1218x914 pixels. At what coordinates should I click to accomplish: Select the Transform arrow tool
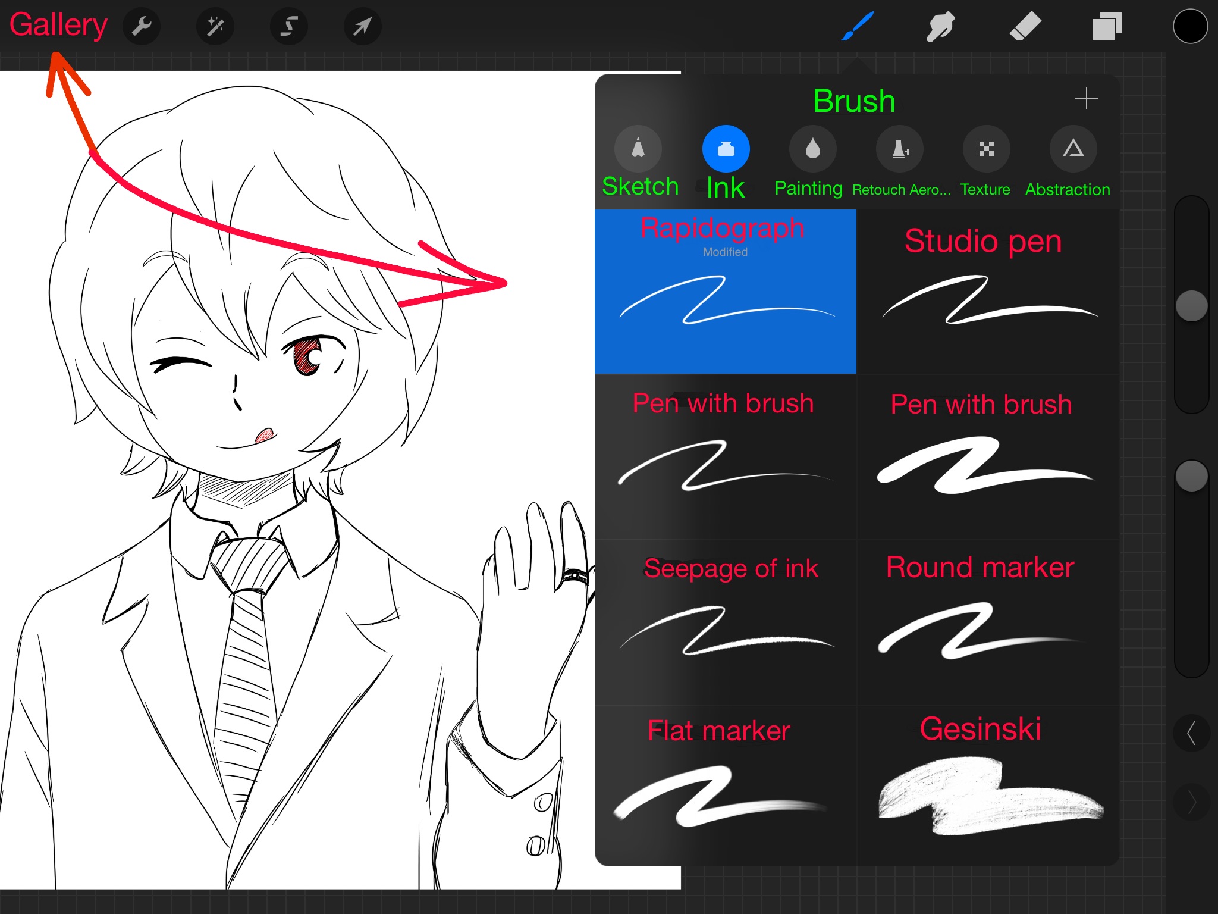362,26
